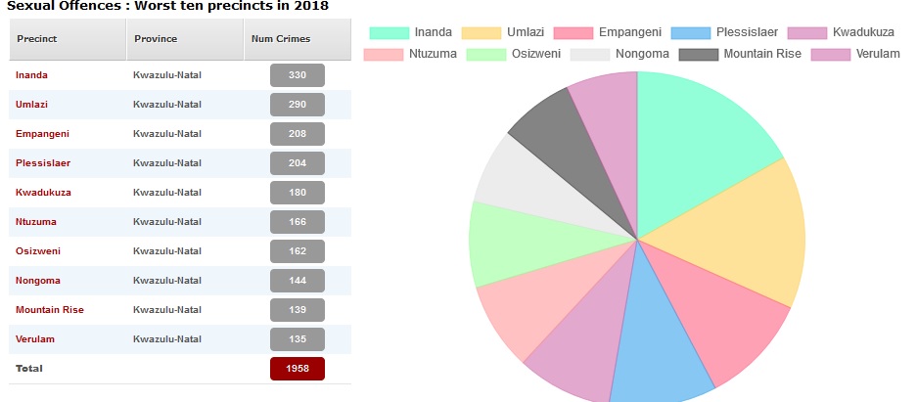Screen dimensions: 917x402
Task: Open the Umlazi precinct link
Action: [30, 105]
